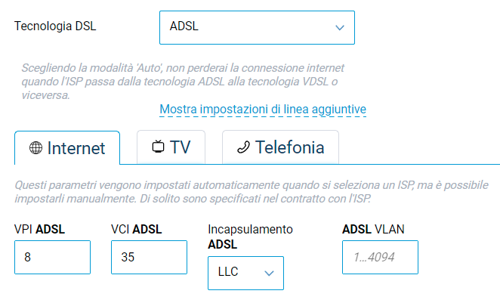Screen dimensions: 500x303
Task: Click the chevron arrow in the Tecnologia DSL box
Action: [x=339, y=27]
